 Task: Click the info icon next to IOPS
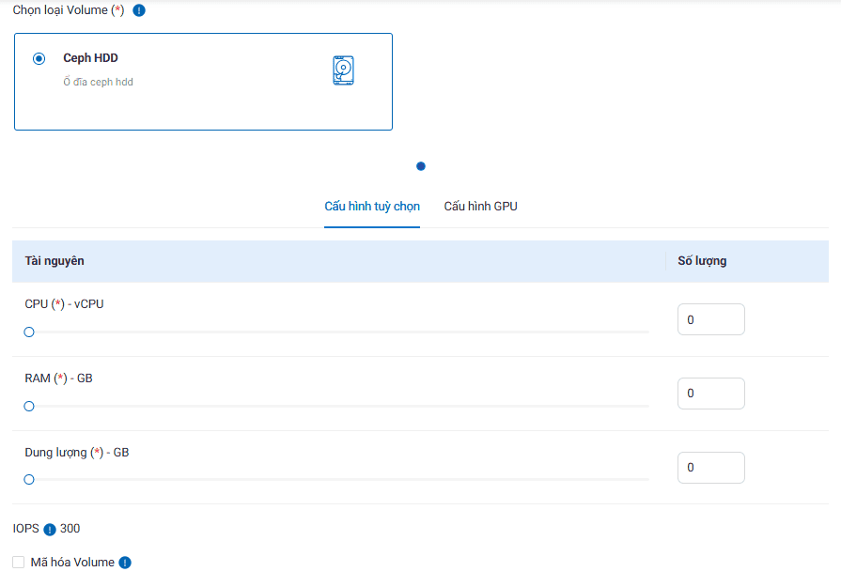(50, 530)
